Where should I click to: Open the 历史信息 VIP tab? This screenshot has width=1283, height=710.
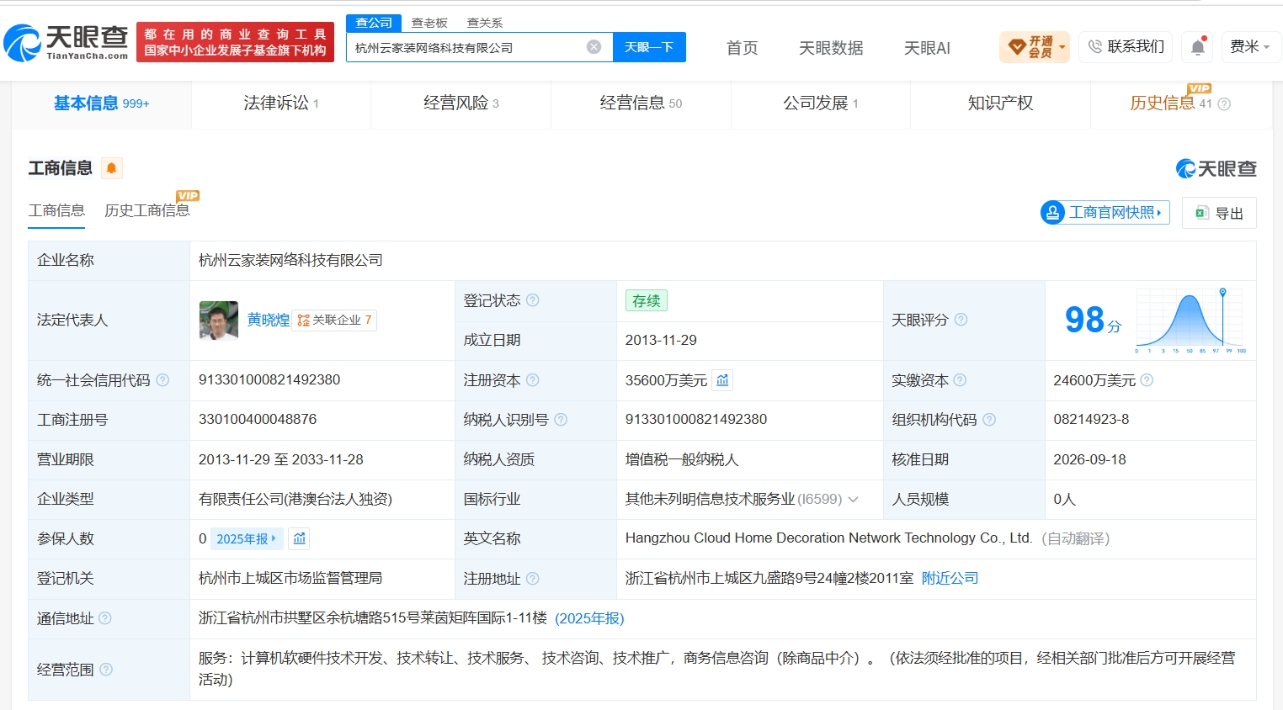point(1180,103)
